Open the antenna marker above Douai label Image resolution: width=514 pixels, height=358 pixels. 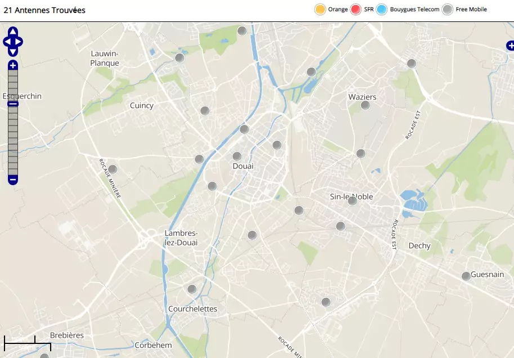(237, 156)
